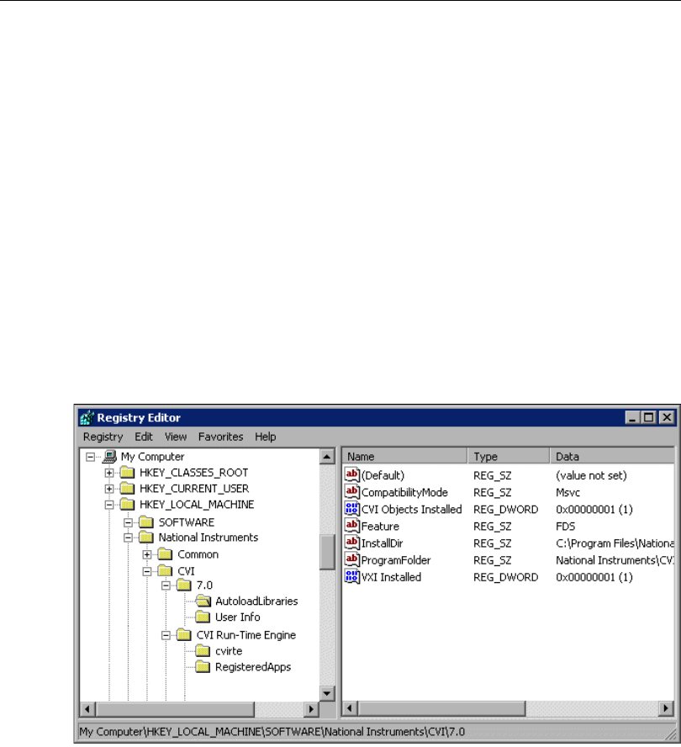Open the View menu
The width and height of the screenshot is (681, 747).
pos(176,437)
